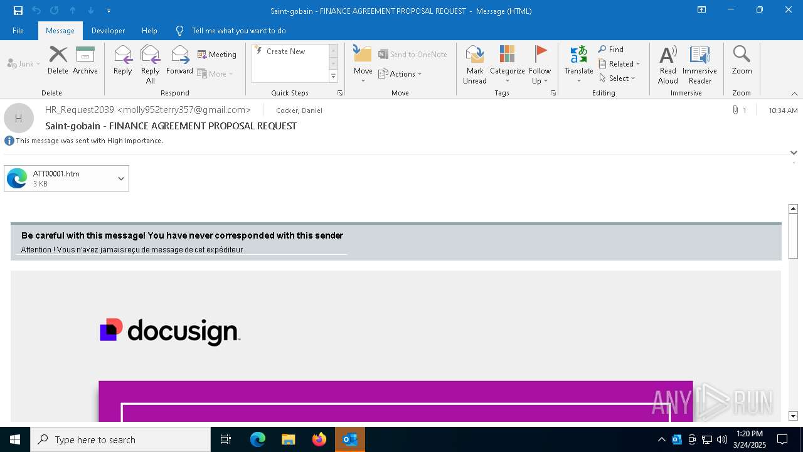Click the taskbar search box
Image resolution: width=803 pixels, height=452 pixels.
pos(120,439)
